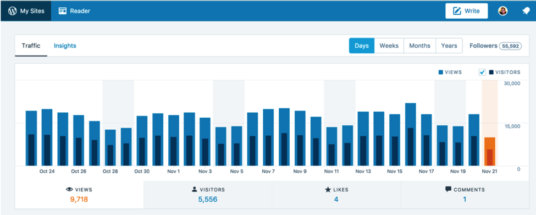This screenshot has height=215, width=536.
Task: Click the Nov 3 axis label
Action: 205,172
